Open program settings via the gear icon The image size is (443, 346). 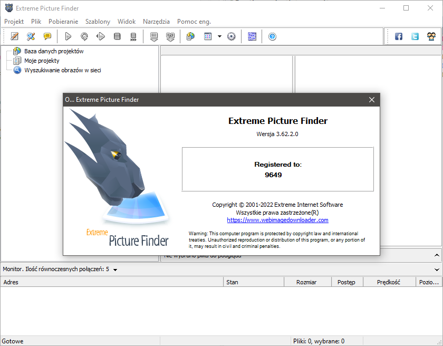(232, 36)
